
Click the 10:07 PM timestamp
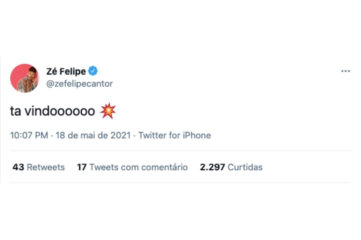tap(29, 135)
